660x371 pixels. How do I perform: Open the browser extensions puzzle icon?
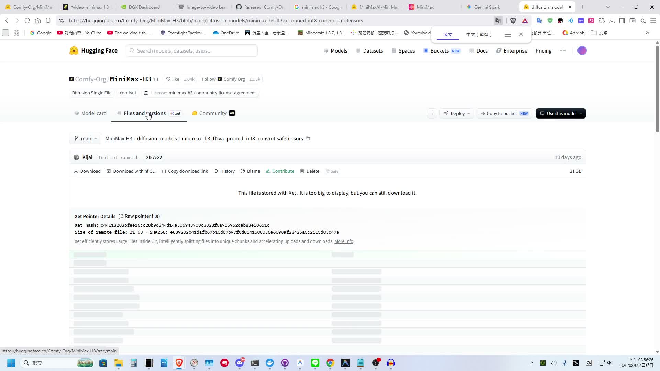602,21
